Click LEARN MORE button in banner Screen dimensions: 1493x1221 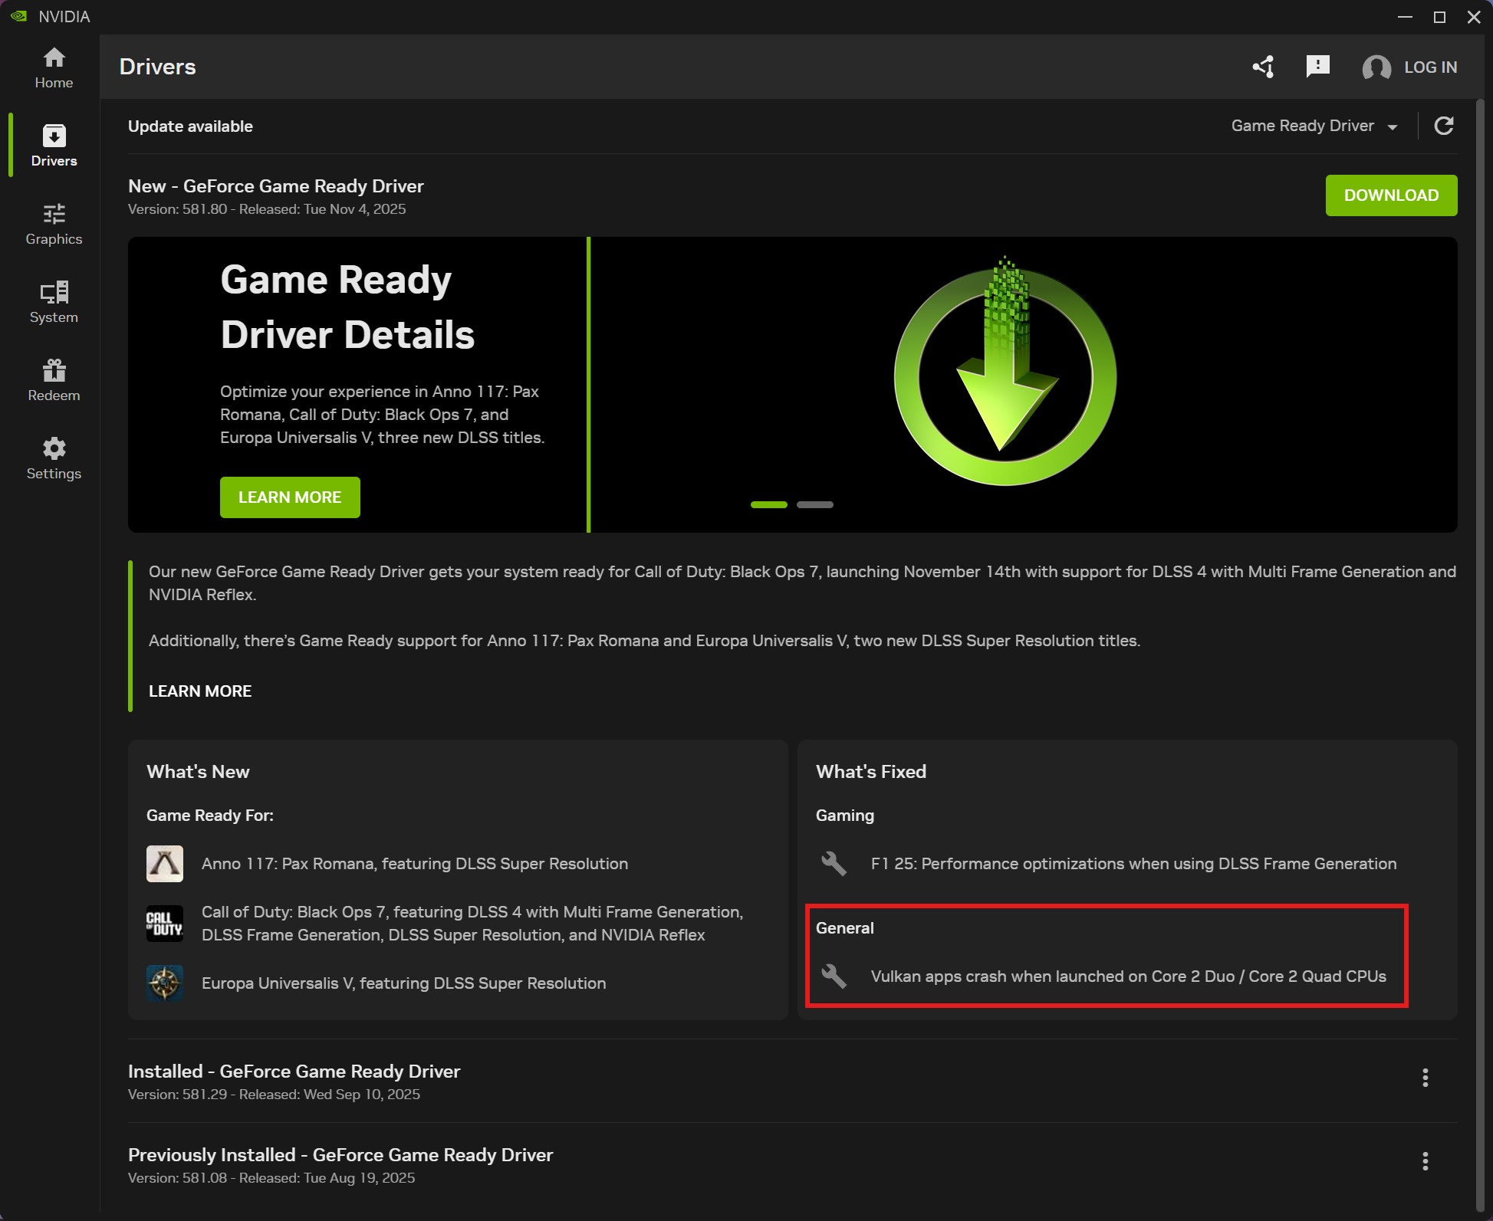(290, 497)
